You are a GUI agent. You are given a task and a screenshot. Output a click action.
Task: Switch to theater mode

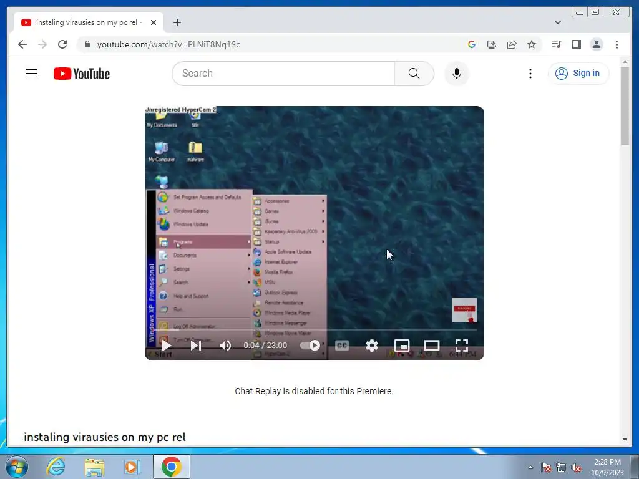coord(432,346)
